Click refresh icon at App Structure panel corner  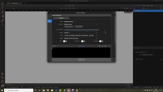click(161, 8)
